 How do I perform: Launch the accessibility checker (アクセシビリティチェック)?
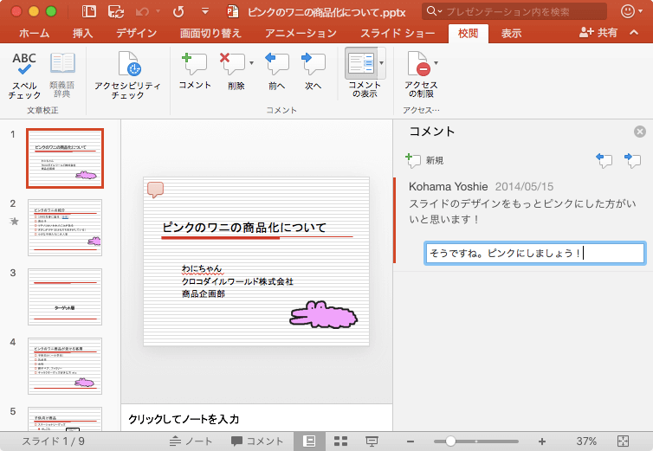click(127, 75)
